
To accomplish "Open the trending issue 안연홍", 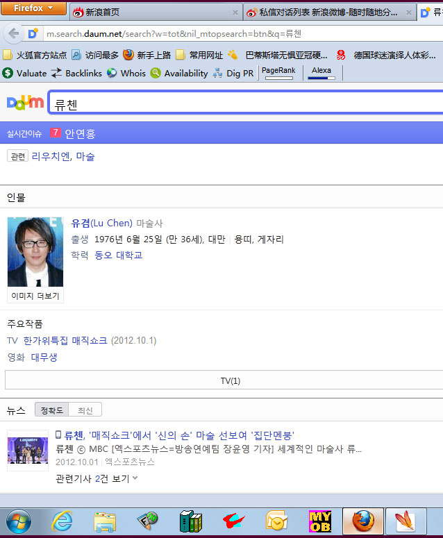I will tap(80, 133).
